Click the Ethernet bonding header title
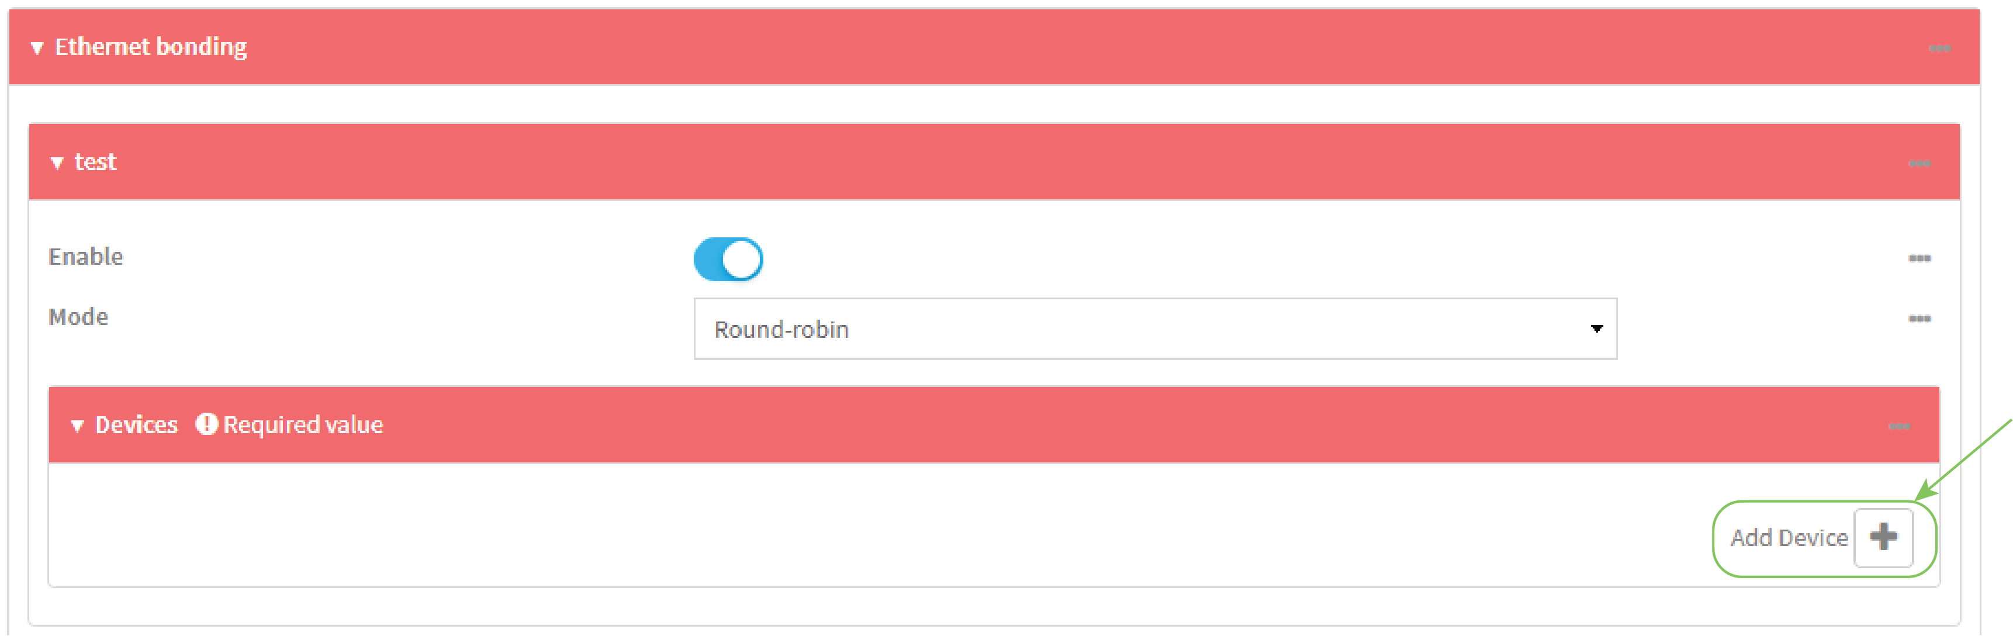The image size is (2013, 636). (x=151, y=47)
